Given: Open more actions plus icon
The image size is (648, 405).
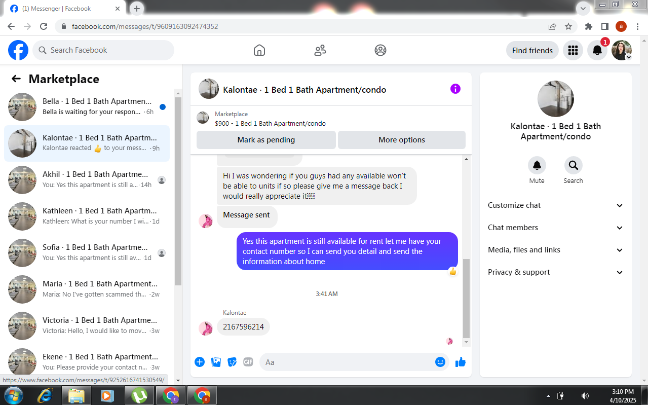Looking at the screenshot, I should (200, 362).
